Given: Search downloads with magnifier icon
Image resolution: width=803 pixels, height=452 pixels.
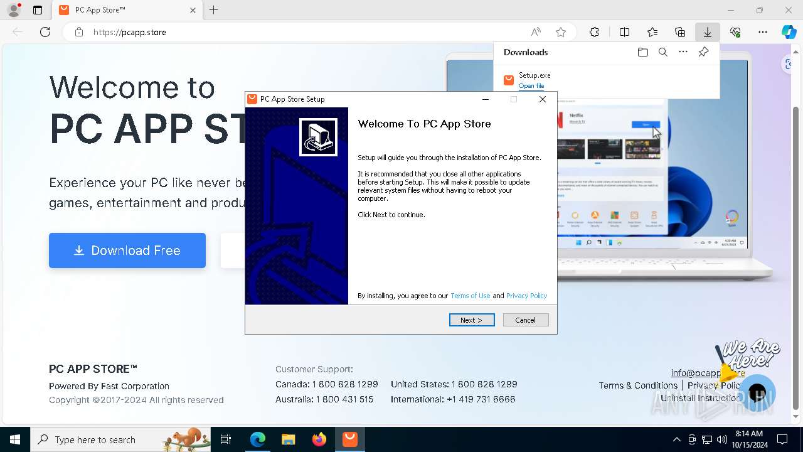Looking at the screenshot, I should (x=663, y=52).
